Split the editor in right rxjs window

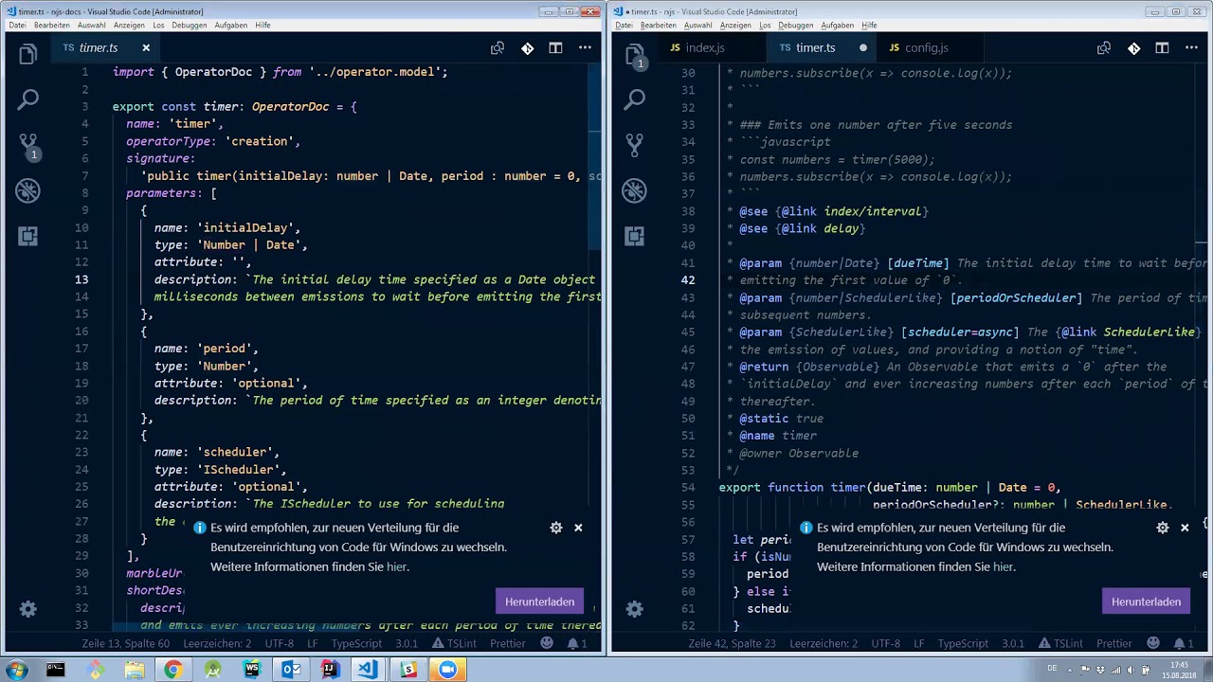pos(1162,47)
